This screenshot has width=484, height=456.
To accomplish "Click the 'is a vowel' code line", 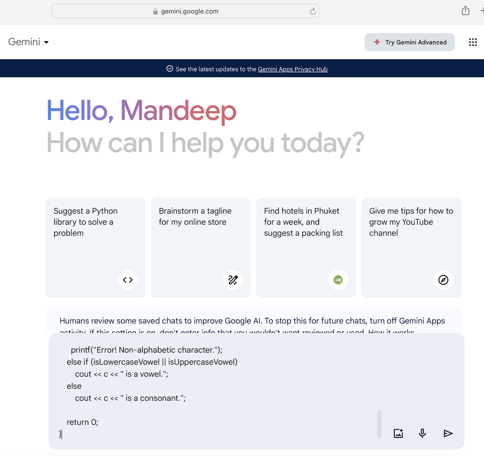I will [x=122, y=374].
